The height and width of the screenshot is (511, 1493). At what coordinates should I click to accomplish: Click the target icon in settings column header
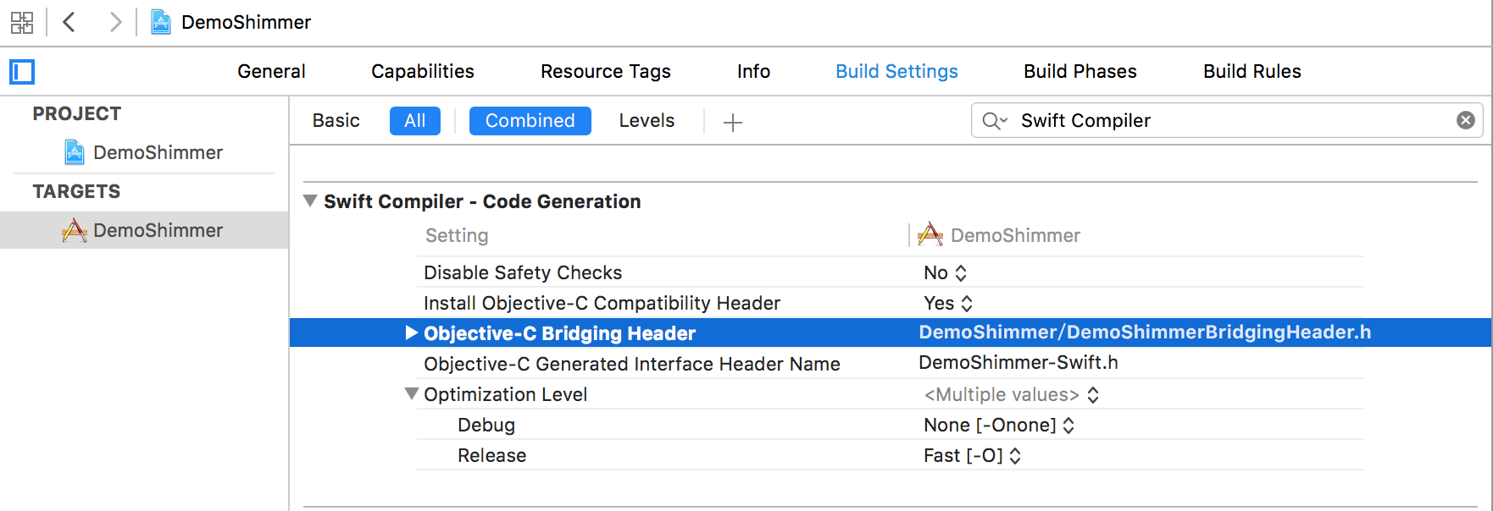pos(930,234)
